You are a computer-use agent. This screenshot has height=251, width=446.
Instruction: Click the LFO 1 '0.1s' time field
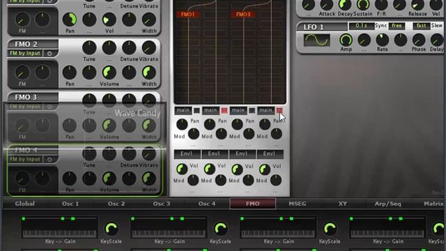coord(361,26)
